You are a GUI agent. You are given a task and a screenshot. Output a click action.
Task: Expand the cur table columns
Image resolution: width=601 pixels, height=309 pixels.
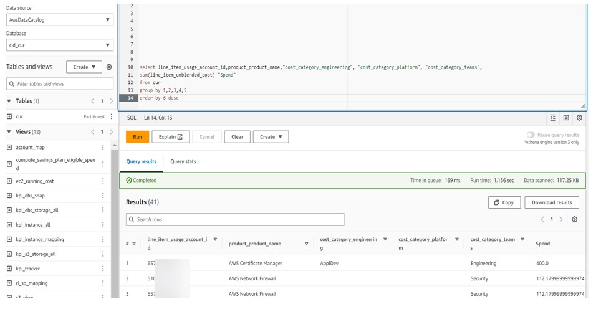coord(9,116)
